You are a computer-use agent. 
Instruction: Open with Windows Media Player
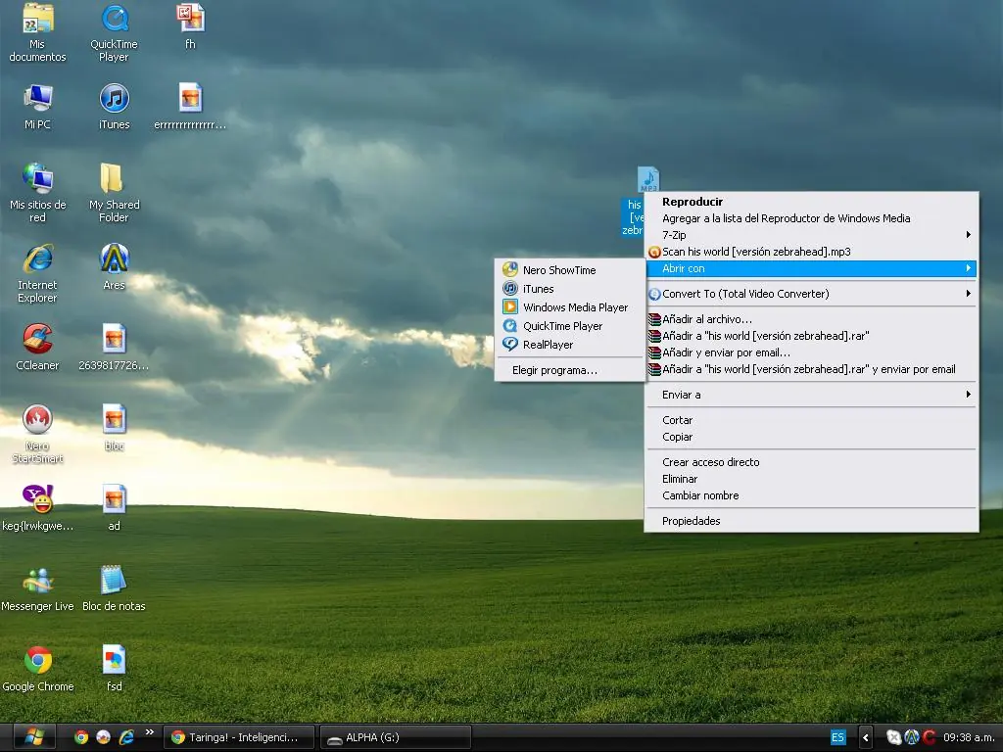point(570,306)
